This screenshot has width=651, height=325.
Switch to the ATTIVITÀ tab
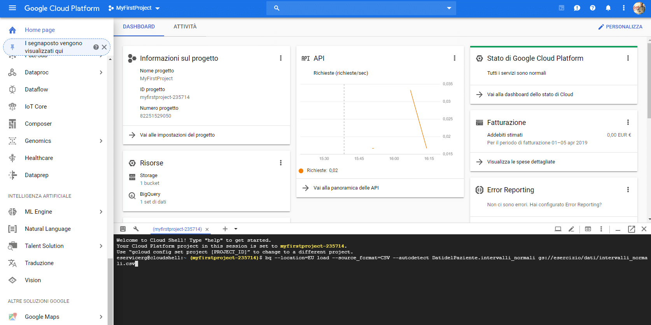[185, 26]
